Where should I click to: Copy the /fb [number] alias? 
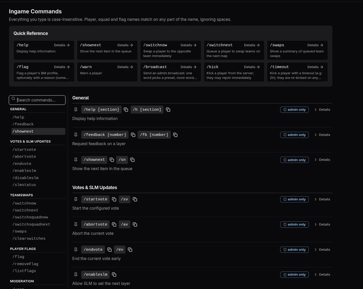175,135
